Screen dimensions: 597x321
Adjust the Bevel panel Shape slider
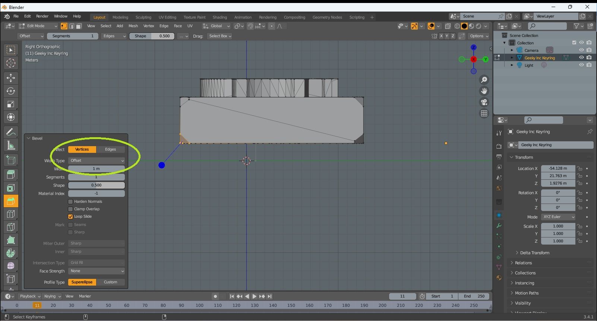click(x=97, y=185)
